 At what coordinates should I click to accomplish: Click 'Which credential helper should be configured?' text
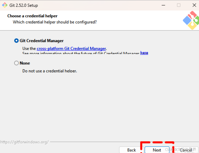point(55,22)
